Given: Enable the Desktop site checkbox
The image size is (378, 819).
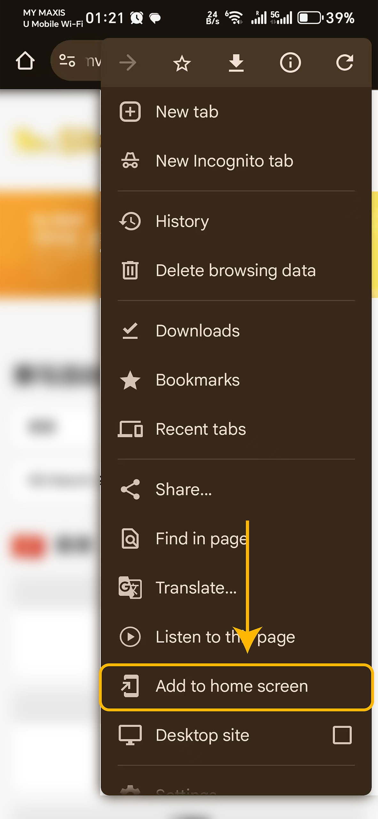Looking at the screenshot, I should click(x=342, y=735).
